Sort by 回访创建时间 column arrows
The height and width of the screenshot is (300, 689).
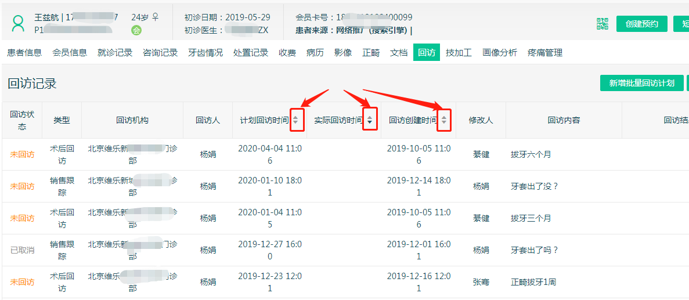(x=444, y=120)
